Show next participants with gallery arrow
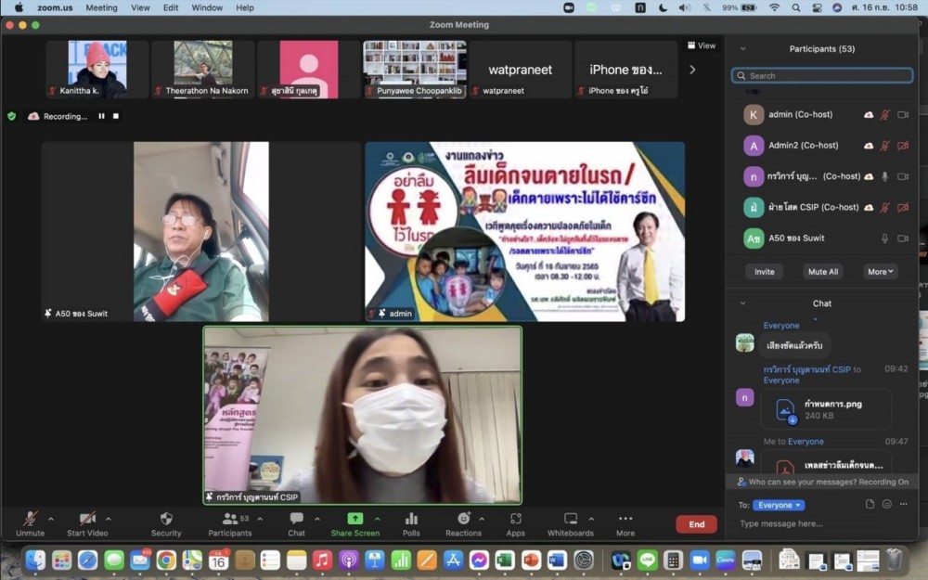The image size is (928, 580). coord(692,69)
